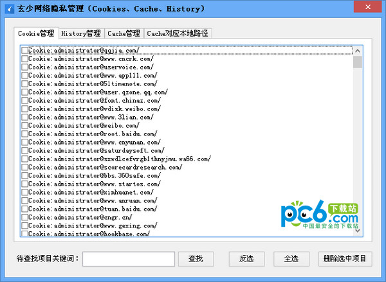
Task: Click the scroll up arrow of cookie list
Action: point(358,51)
